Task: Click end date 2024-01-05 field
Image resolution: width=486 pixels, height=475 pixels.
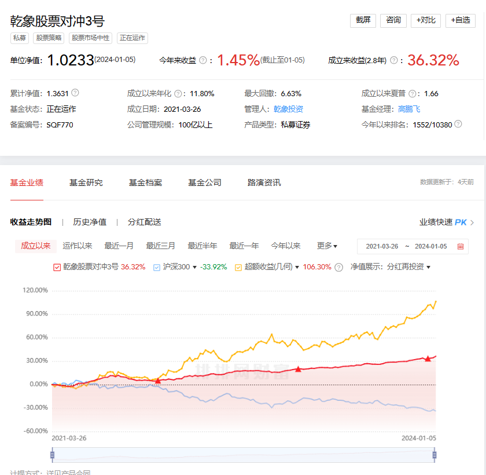Action: click(431, 246)
